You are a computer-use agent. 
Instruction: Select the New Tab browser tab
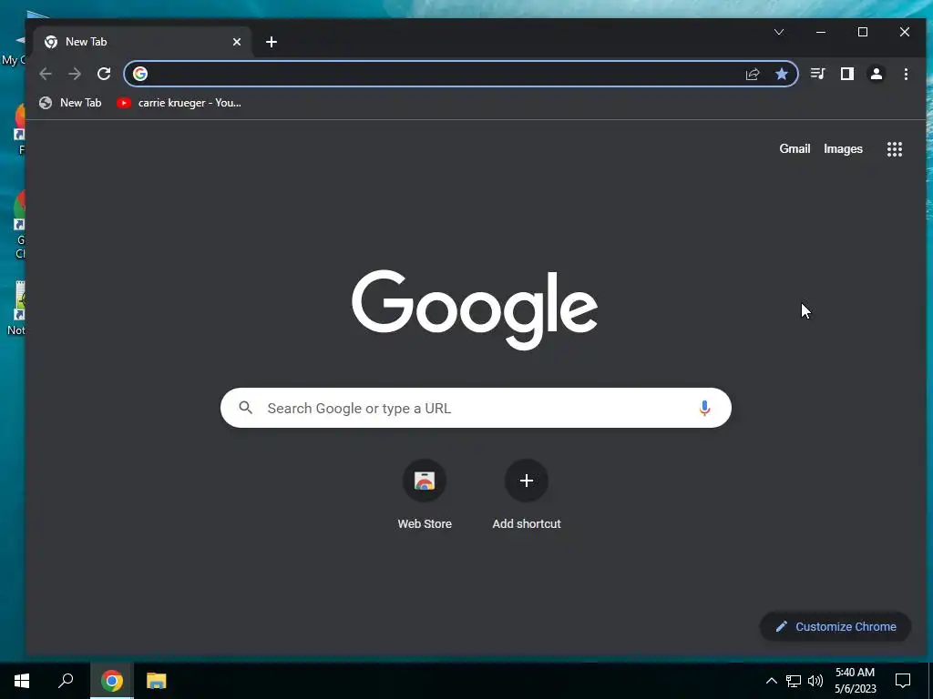(x=143, y=42)
